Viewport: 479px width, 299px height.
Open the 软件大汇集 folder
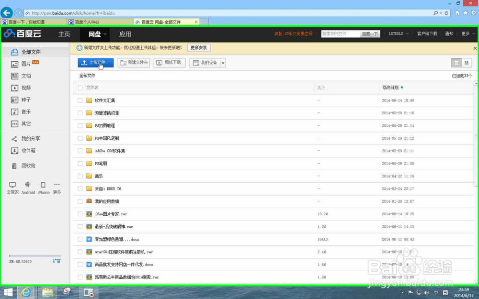coord(105,100)
